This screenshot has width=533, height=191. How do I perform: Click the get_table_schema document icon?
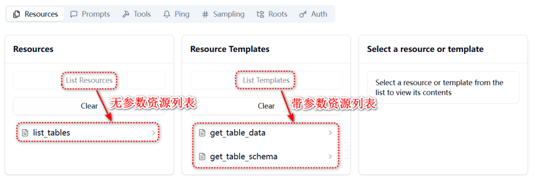[202, 156]
